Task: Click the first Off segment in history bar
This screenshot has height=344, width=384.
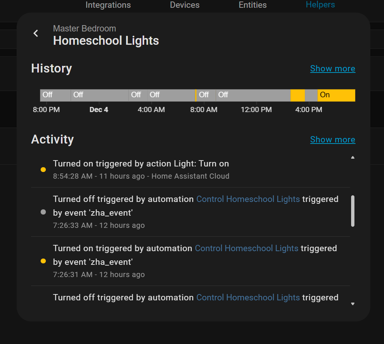Action: pos(55,95)
